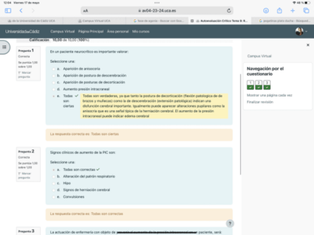Image resolution: width=314 pixels, height=235 pixels.
Task: Open the AA reader text-size menu
Action: 86,11
